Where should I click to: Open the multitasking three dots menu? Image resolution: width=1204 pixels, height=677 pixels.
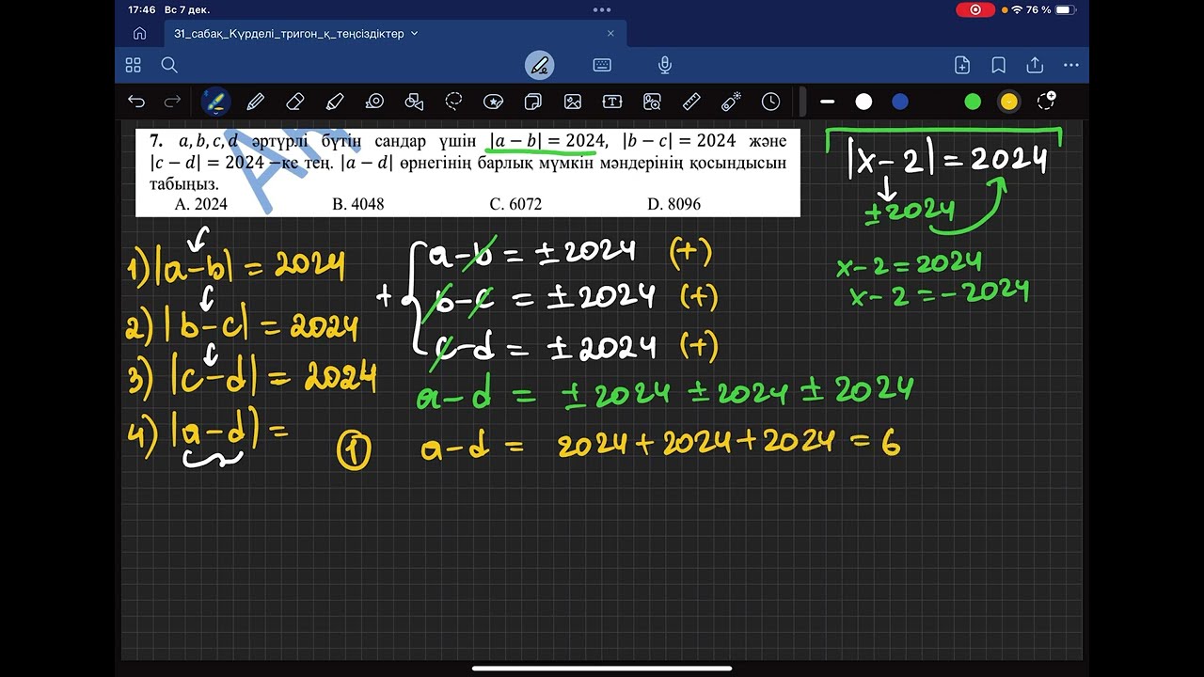(x=602, y=9)
